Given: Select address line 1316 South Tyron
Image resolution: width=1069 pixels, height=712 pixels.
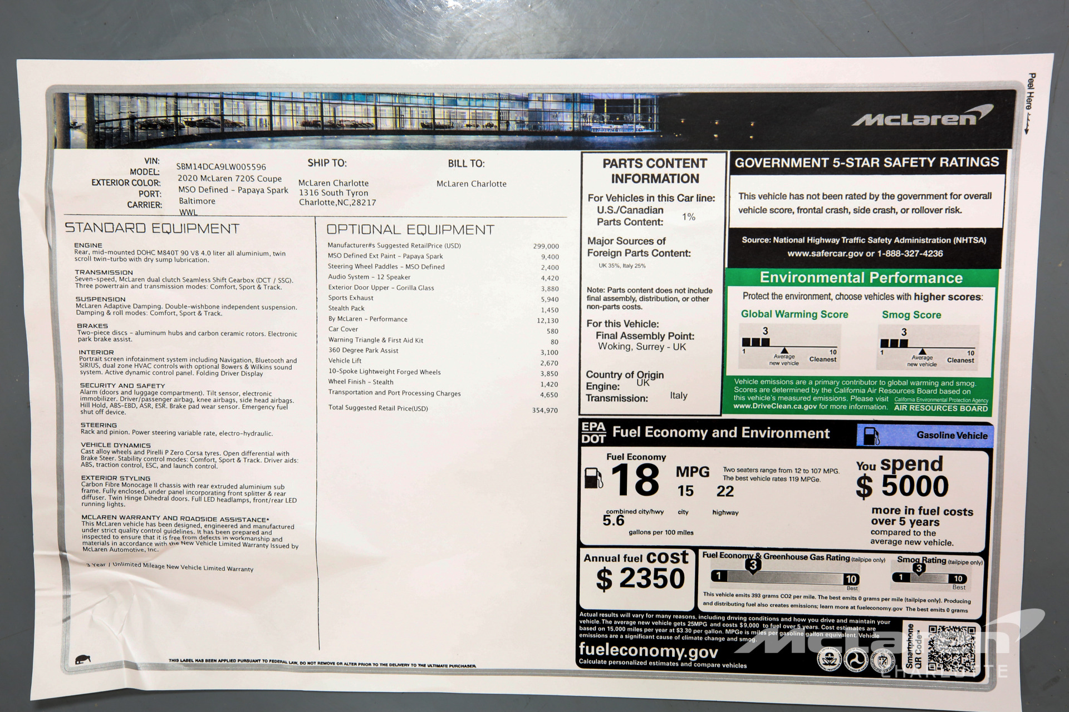Looking at the screenshot, I should pos(334,193).
